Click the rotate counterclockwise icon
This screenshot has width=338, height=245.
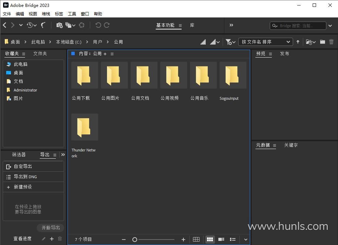point(98,25)
